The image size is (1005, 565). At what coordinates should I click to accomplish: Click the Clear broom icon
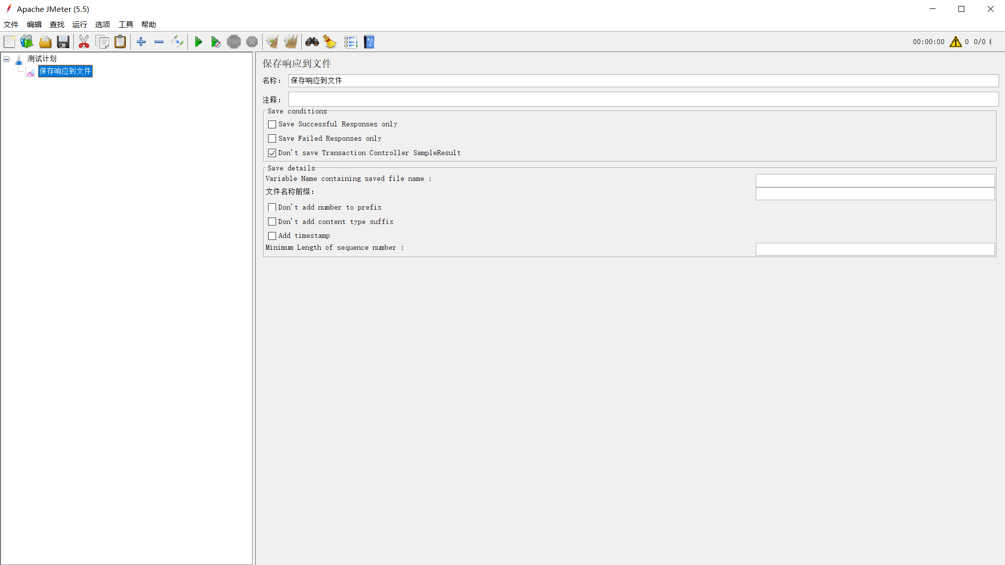[272, 42]
